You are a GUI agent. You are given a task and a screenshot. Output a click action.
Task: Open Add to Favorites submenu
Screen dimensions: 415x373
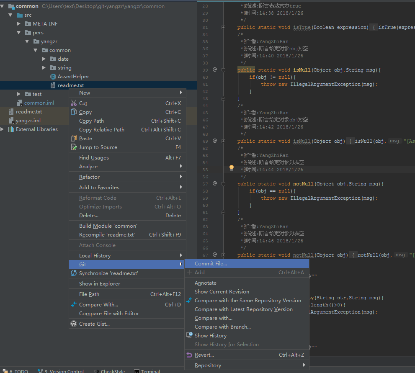pyautogui.click(x=128, y=187)
